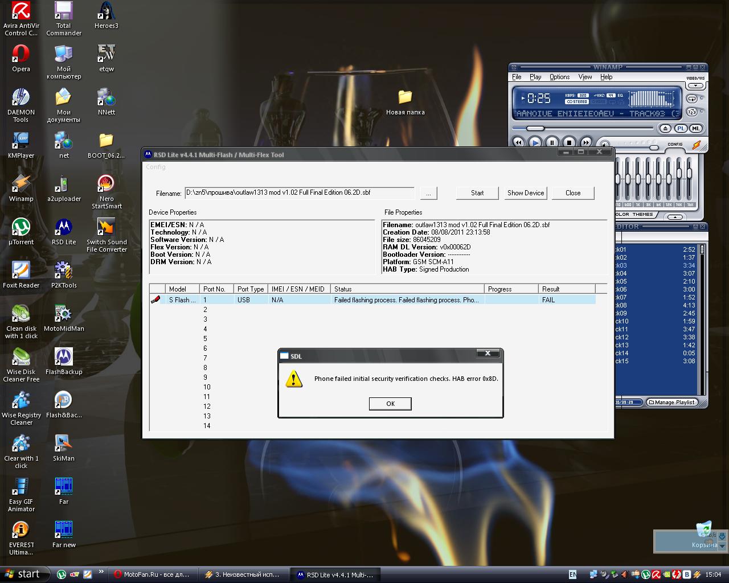The image size is (729, 583).
Task: Click Winamp pause button
Action: [x=552, y=142]
